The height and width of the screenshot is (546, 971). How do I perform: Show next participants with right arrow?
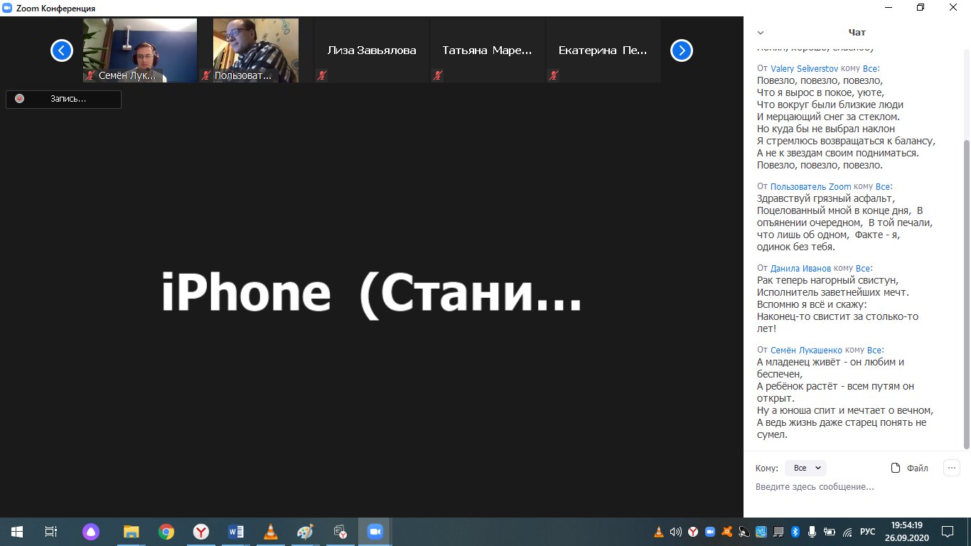(x=682, y=50)
